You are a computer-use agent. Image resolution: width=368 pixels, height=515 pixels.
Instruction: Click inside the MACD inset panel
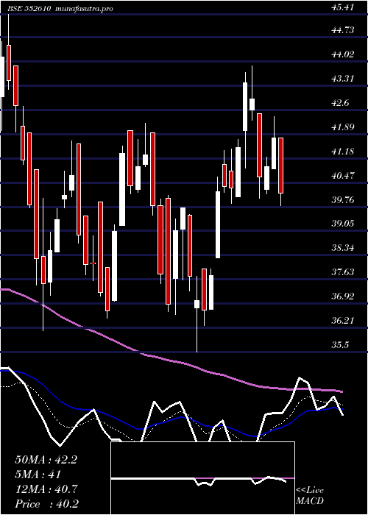click(202, 478)
